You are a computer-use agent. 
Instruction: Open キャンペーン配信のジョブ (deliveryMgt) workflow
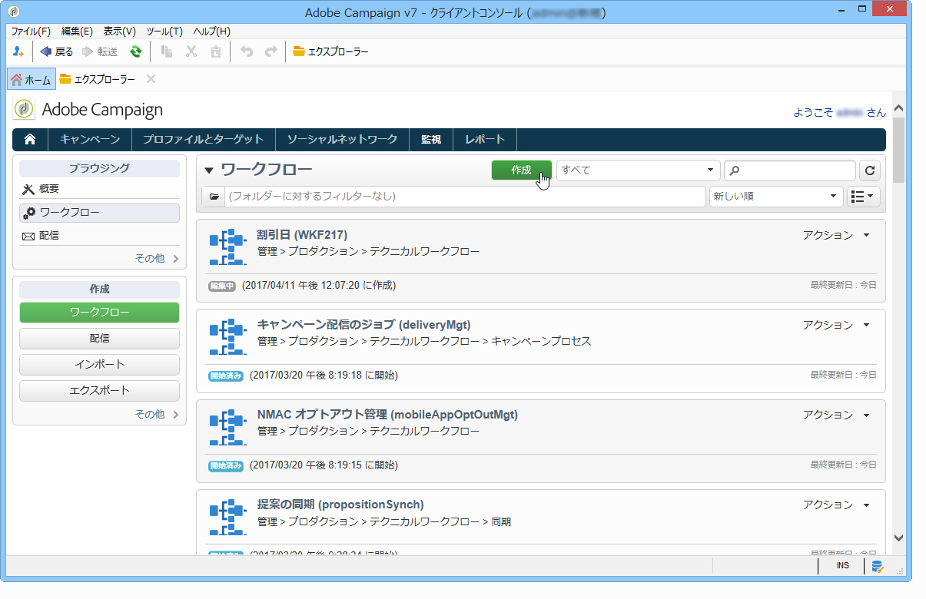point(363,325)
